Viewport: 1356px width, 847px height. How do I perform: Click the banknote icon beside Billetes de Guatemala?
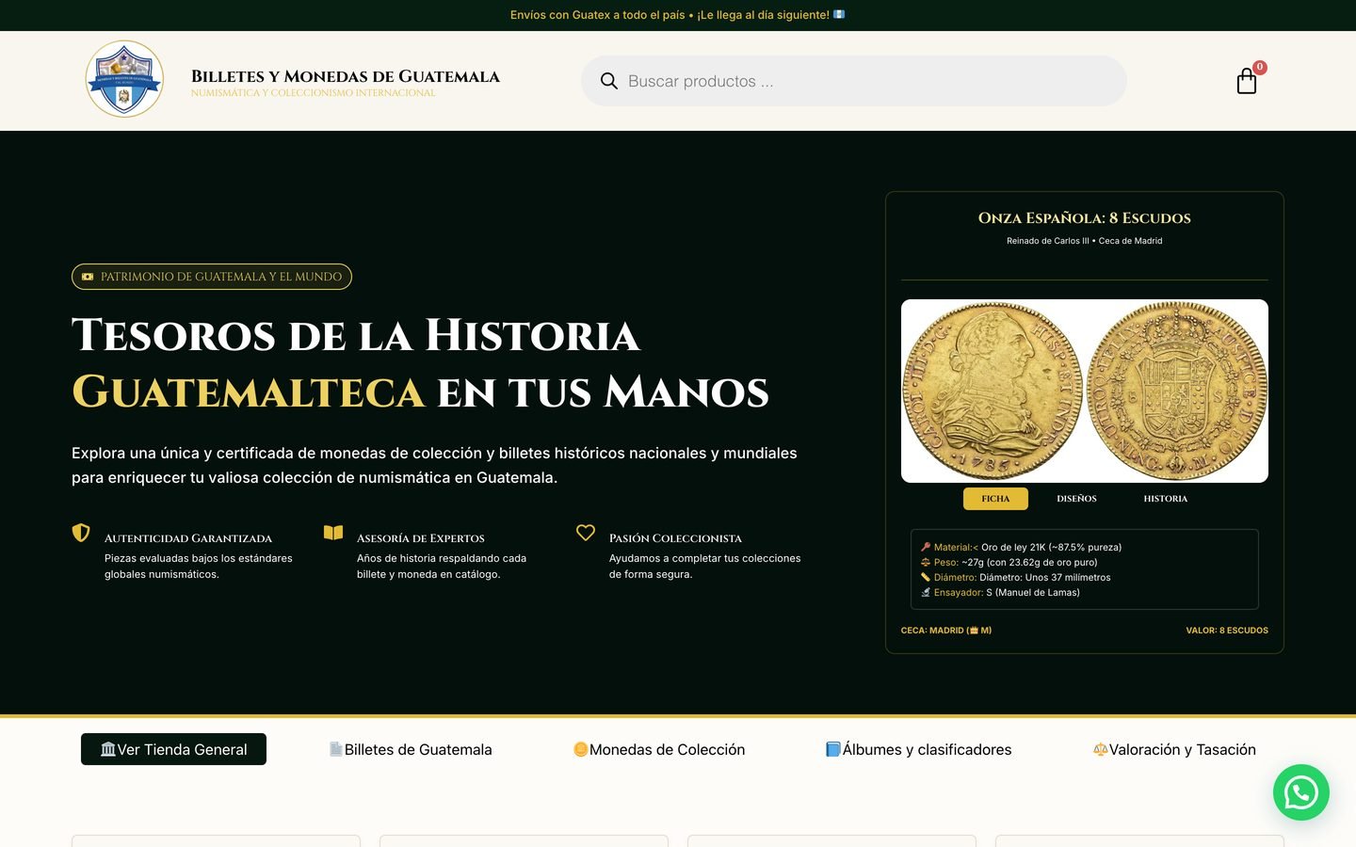coord(336,749)
